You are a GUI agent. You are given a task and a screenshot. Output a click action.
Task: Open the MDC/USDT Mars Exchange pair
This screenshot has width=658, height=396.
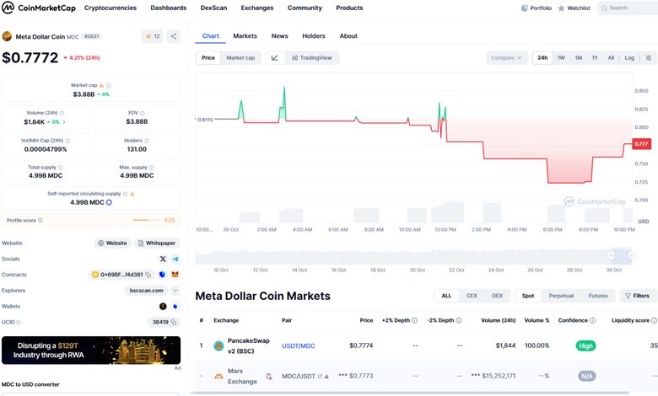pos(299,377)
